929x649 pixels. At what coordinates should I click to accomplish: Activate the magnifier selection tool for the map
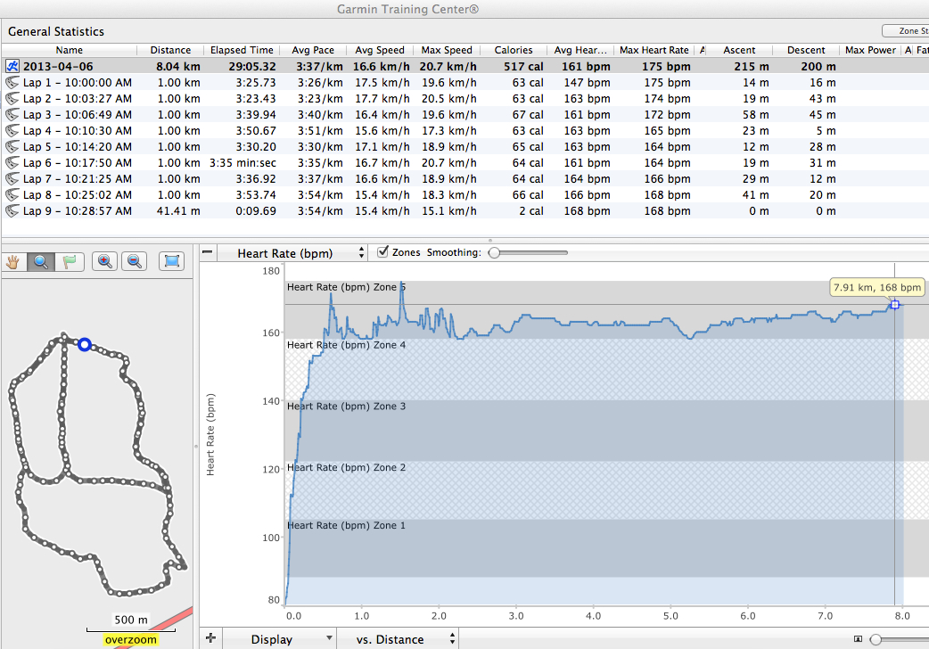click(x=40, y=261)
